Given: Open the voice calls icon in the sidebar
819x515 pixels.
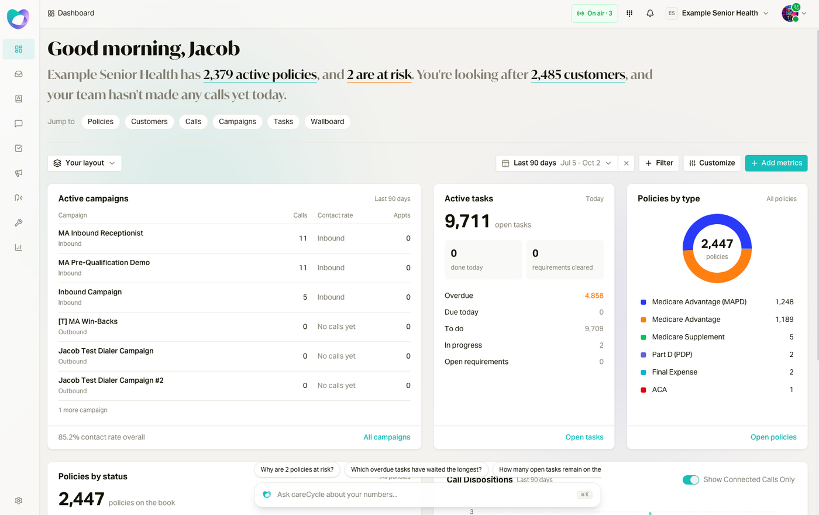Looking at the screenshot, I should pyautogui.click(x=19, y=198).
